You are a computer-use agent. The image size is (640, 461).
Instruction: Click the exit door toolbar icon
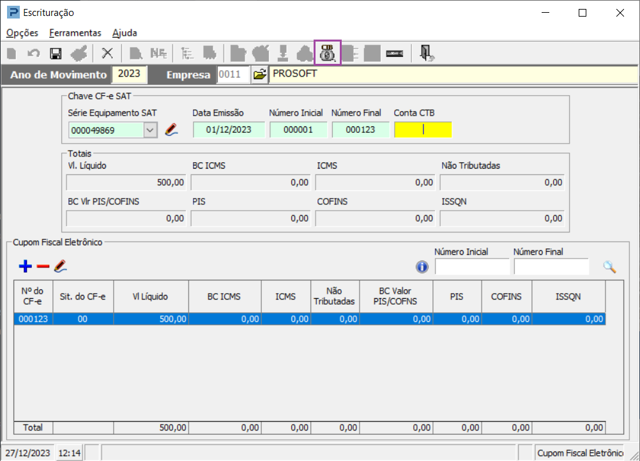click(427, 53)
